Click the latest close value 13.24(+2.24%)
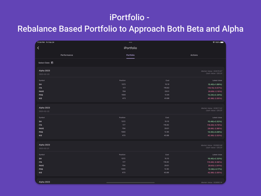This screenshot has width=261, height=196. coord(215,95)
